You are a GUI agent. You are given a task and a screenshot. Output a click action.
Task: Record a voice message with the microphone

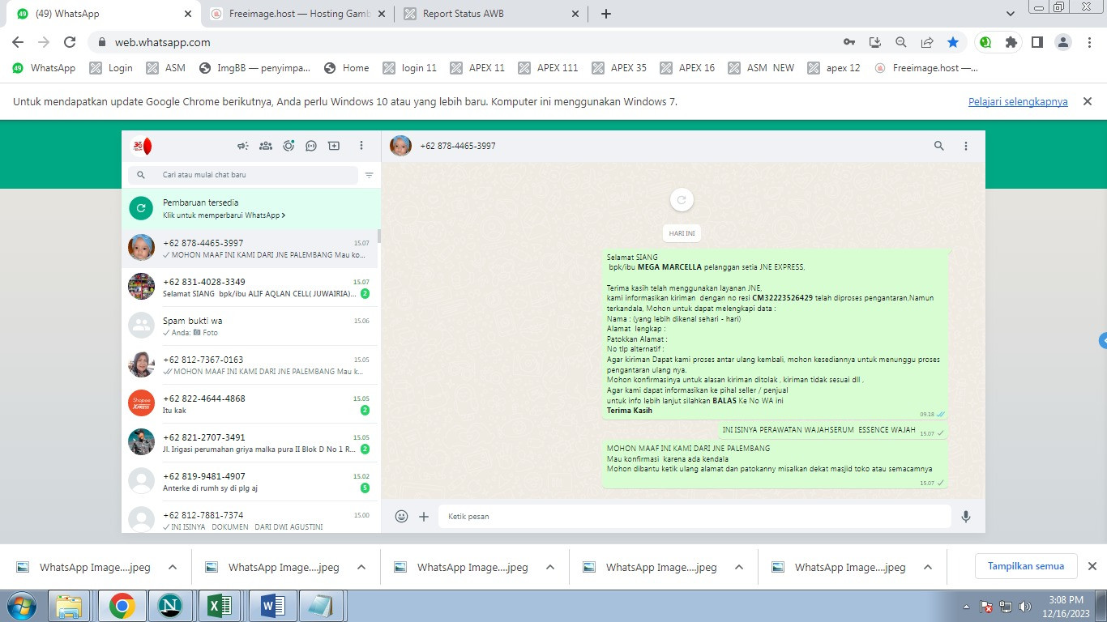pyautogui.click(x=966, y=516)
